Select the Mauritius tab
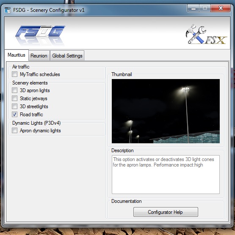Image resolution: width=235 pixels, height=235 pixels. click(x=17, y=55)
